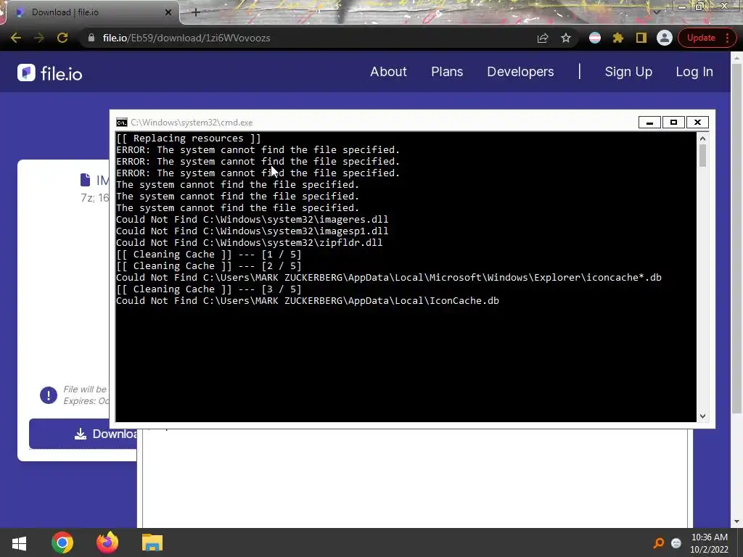
Task: Click the 'iconcache*.db' not found line
Action: point(389,278)
